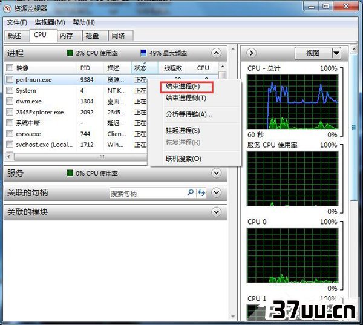Sort by the PID column header
This screenshot has width=363, height=325.
point(90,68)
